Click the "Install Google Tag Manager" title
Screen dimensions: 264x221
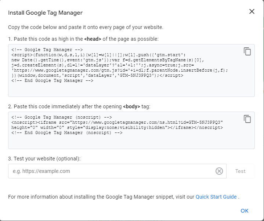45,13
